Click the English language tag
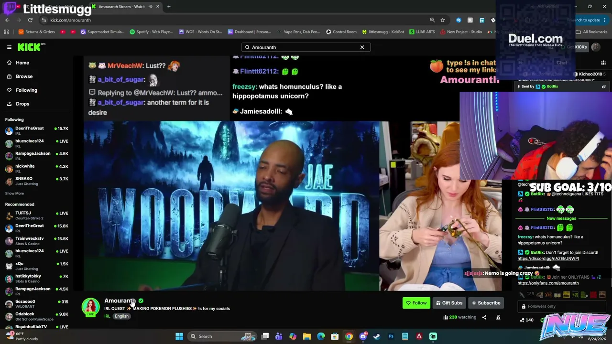This screenshot has width=612, height=344. [x=121, y=316]
